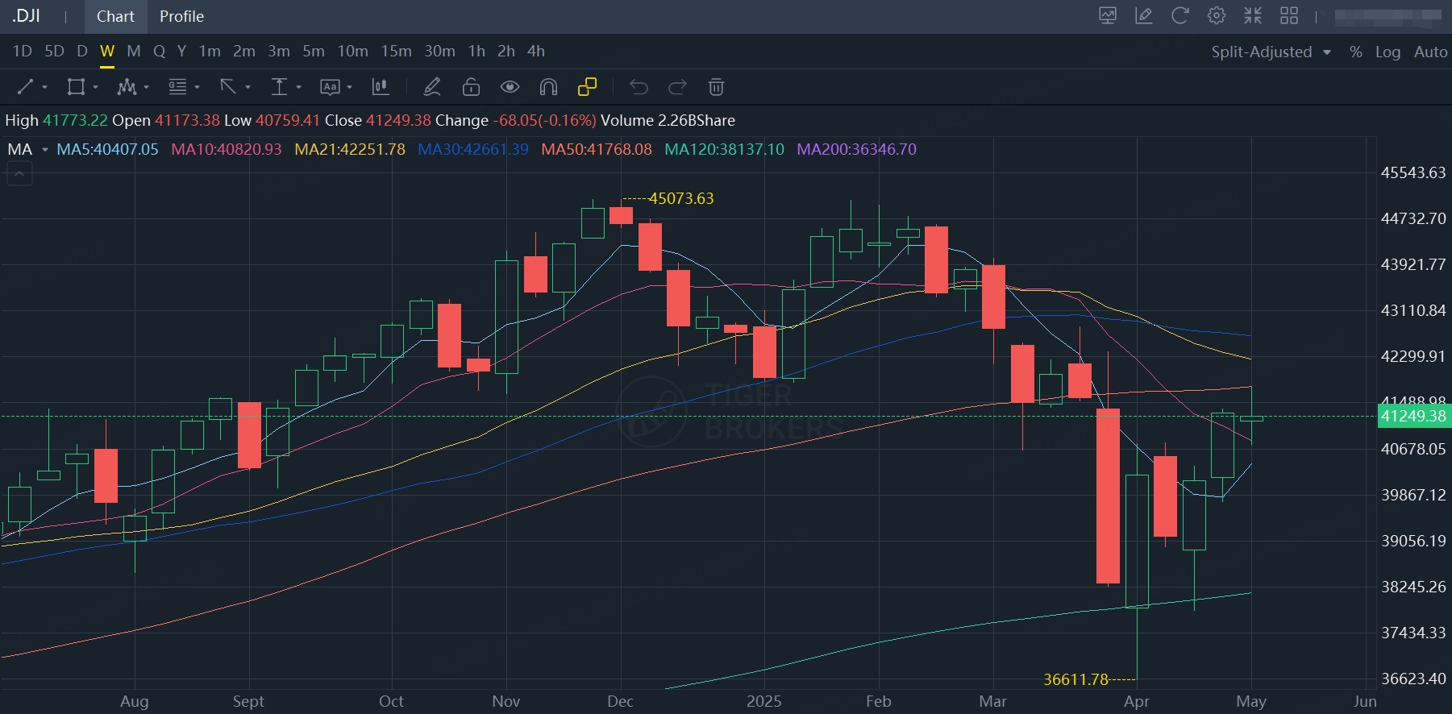Click the refresh chart icon
This screenshot has height=714, width=1452.
(1179, 16)
